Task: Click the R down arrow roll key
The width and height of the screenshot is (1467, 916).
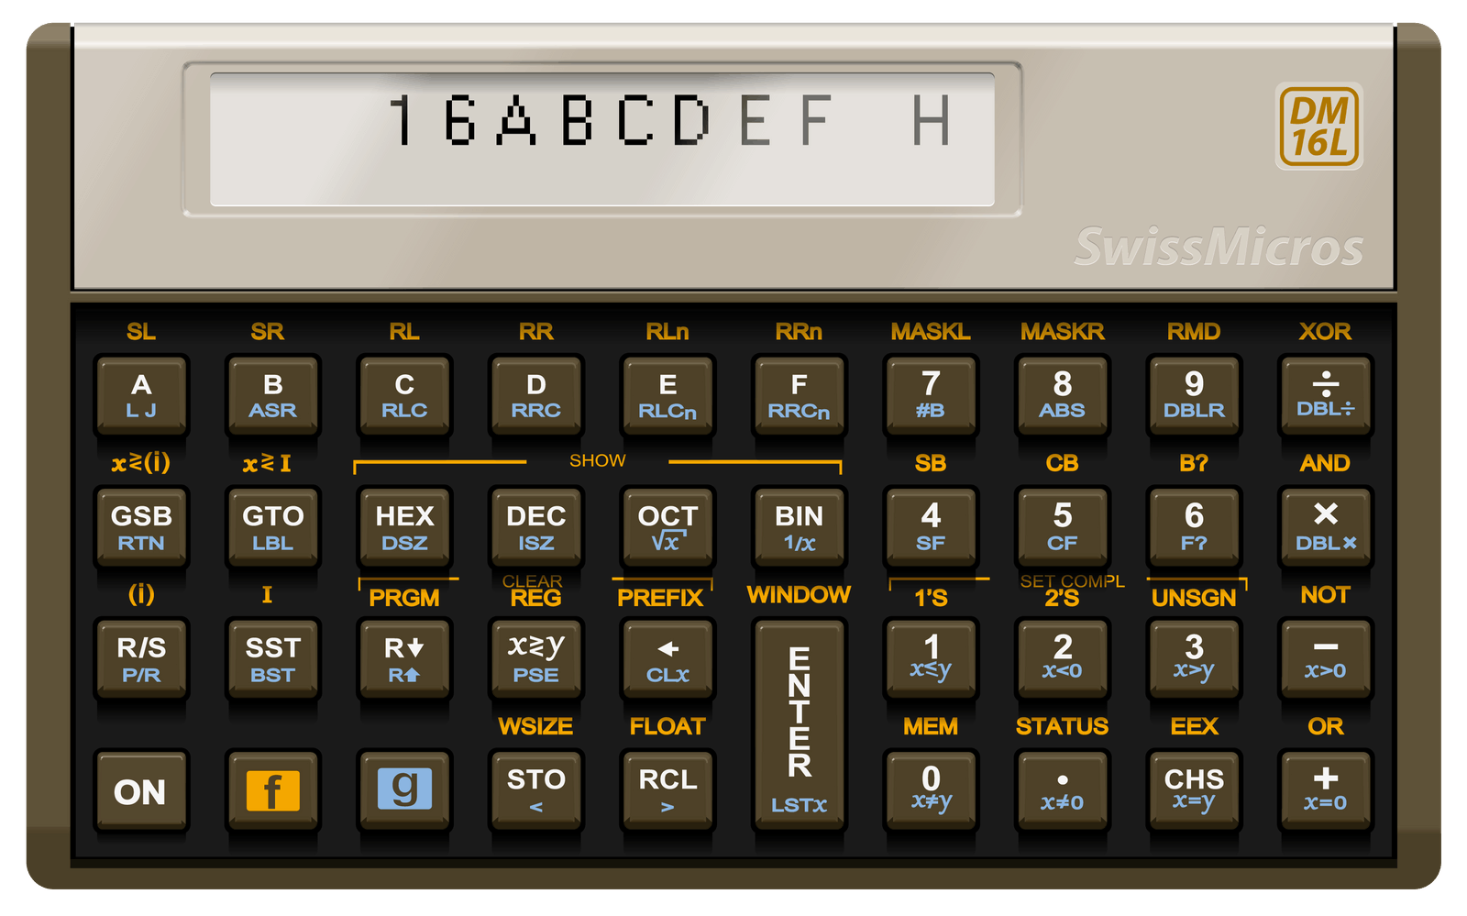Action: tap(404, 659)
